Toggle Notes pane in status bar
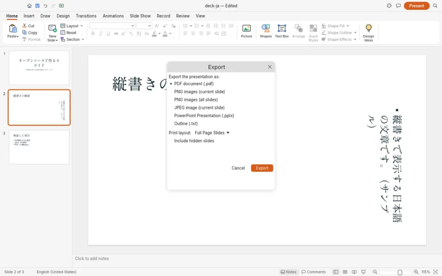The image size is (442, 276). pos(288,272)
